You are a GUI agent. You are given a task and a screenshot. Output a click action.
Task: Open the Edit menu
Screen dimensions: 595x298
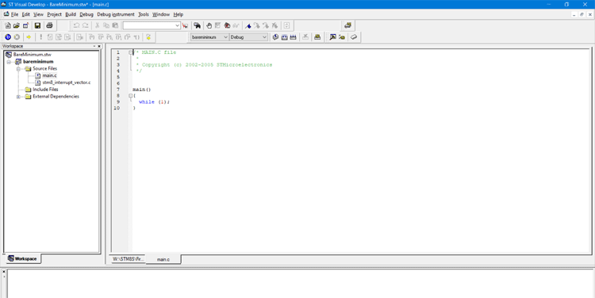click(26, 14)
